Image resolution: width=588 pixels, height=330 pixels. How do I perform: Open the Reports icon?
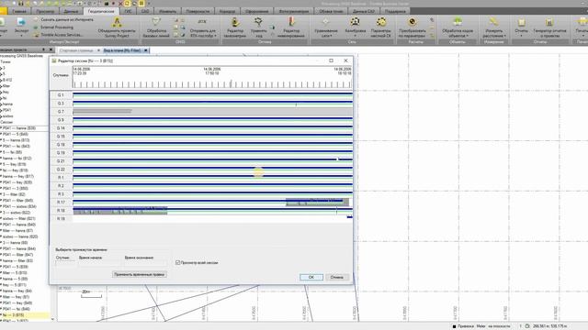click(x=521, y=22)
